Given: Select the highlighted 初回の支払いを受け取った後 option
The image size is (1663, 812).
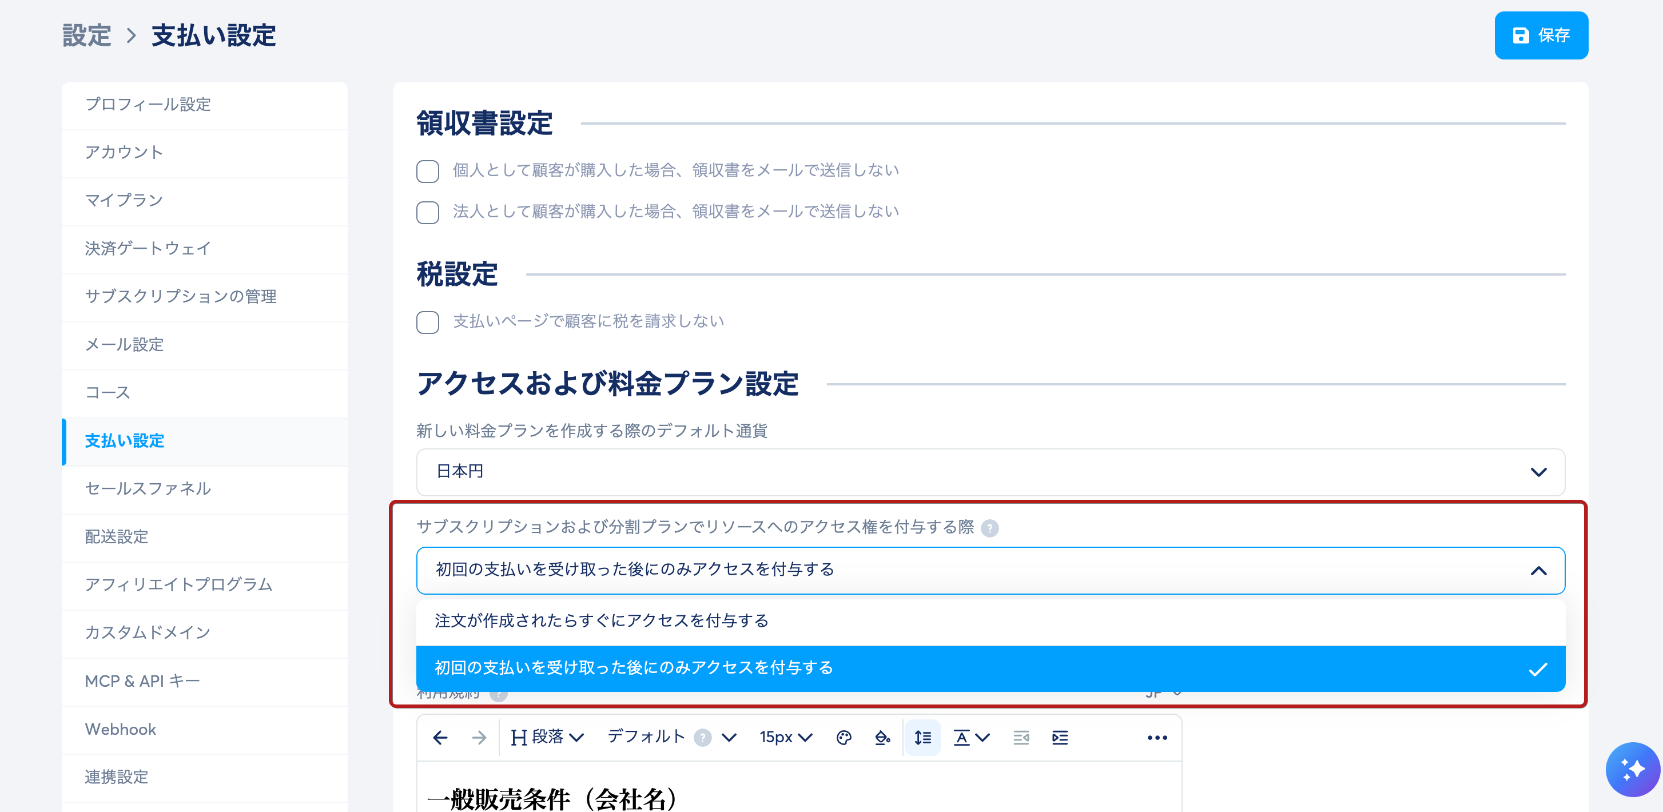Looking at the screenshot, I should (x=990, y=668).
